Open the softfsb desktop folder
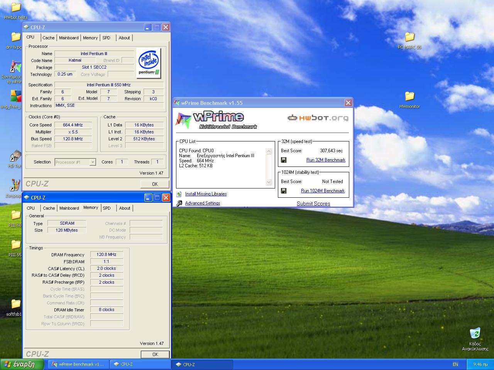The image size is (494, 370). [x=16, y=304]
